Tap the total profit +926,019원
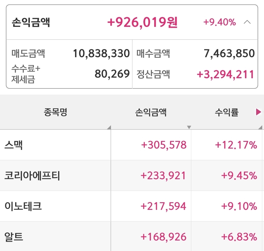 pos(143,22)
